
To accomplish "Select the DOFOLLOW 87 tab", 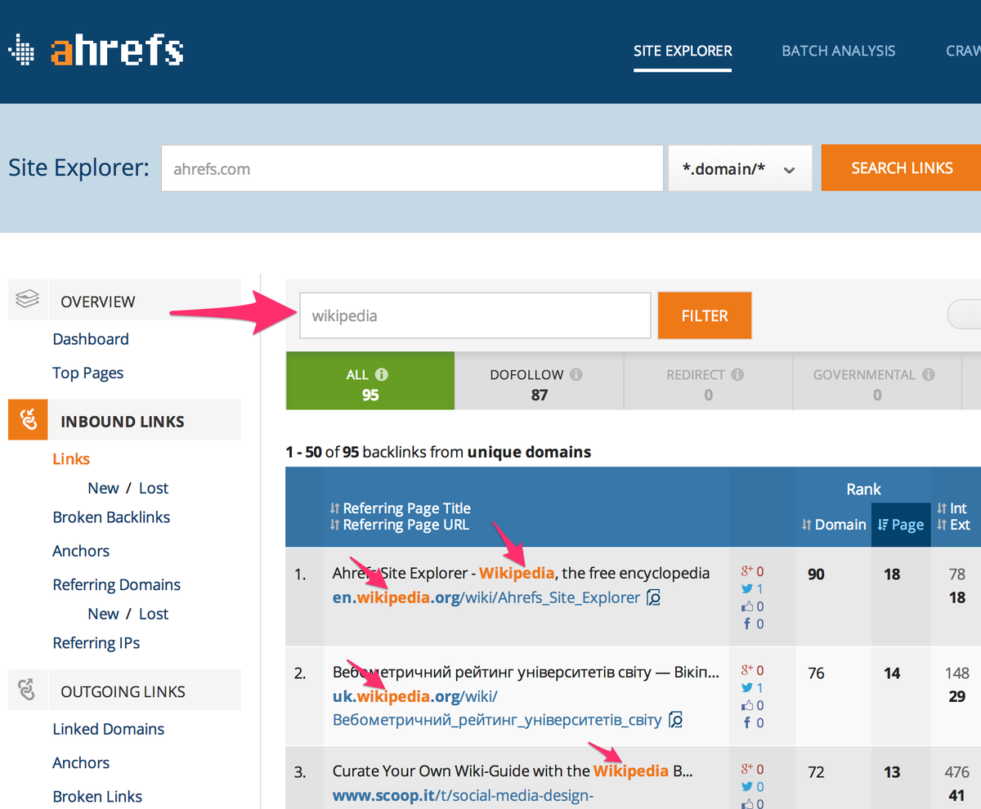I will [540, 381].
